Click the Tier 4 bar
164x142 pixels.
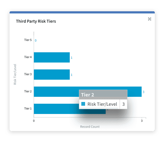pos(52,57)
